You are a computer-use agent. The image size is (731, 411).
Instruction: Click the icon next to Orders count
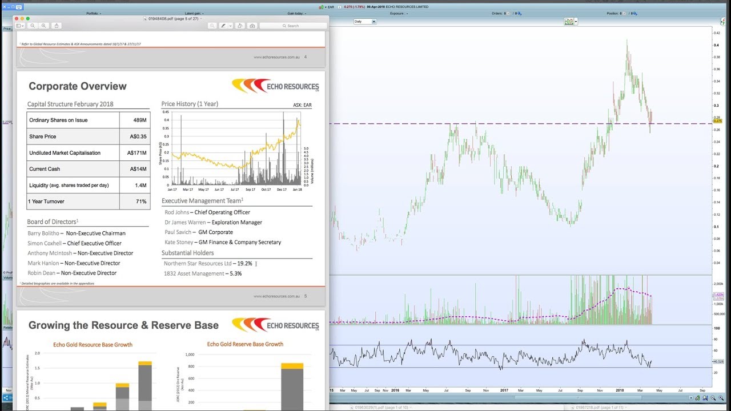pyautogui.click(x=520, y=13)
